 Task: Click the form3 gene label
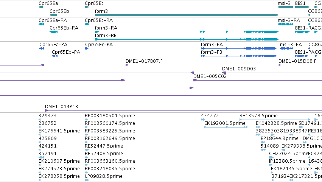click(x=101, y=11)
